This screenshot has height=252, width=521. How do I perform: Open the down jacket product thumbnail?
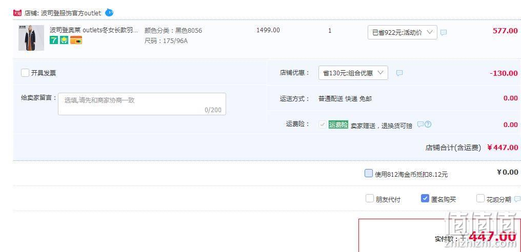31,37
